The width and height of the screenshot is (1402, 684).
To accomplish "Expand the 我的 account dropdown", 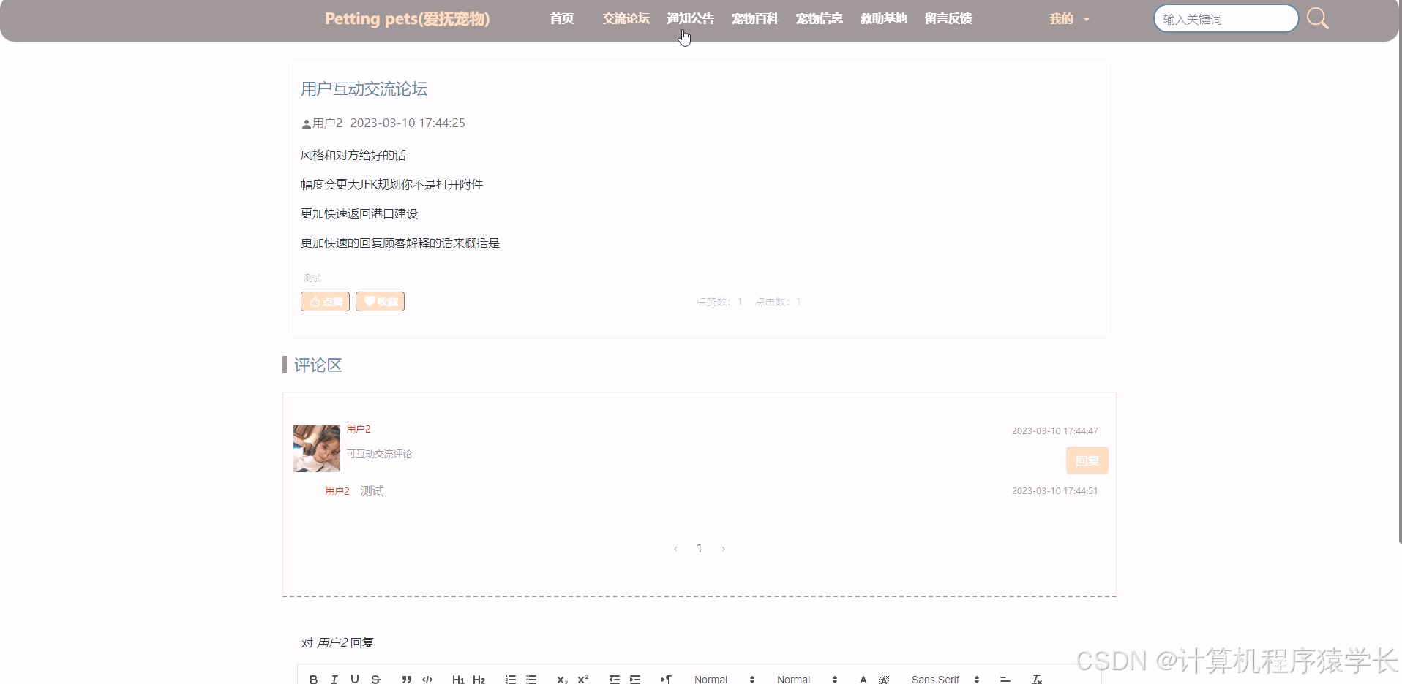I will pyautogui.click(x=1069, y=19).
